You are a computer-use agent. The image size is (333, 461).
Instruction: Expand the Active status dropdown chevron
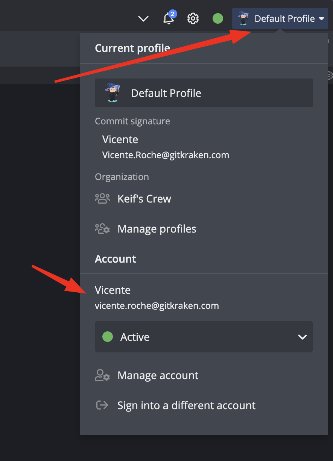303,337
